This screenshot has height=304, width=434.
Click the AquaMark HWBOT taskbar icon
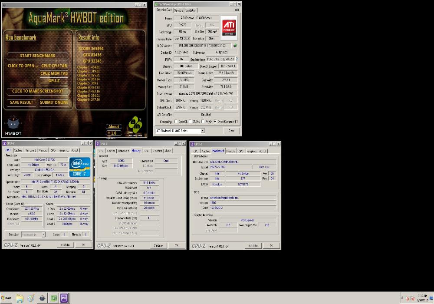click(42, 298)
